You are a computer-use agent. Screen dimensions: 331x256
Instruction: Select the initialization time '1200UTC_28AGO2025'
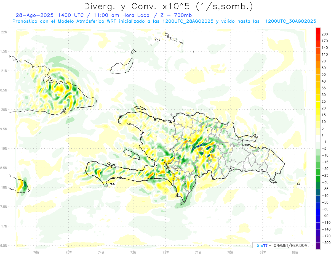pos(188,21)
